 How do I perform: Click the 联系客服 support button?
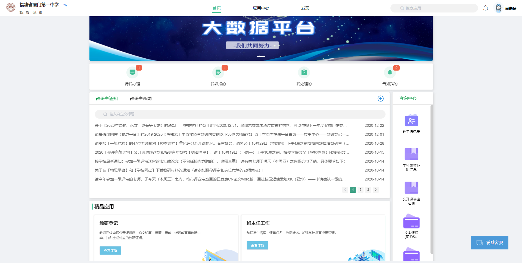click(489, 243)
